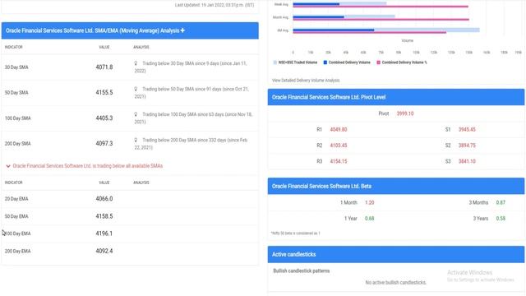The width and height of the screenshot is (526, 296).
Task: Click R3 value 4154.15
Action: 339,161
